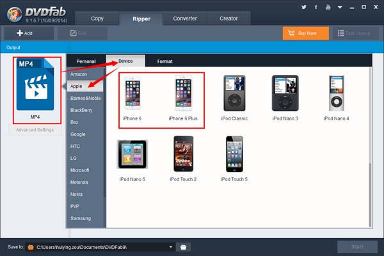Viewport: 384px width, 256px height.
Task: Open DVDFab YouTube channel icon
Action: coord(328,7)
